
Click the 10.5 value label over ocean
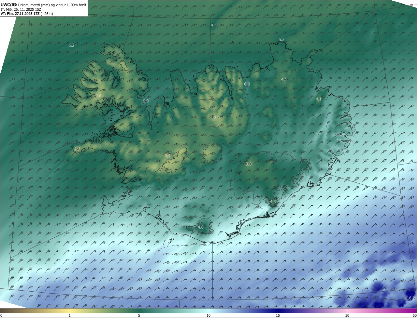coord(407,276)
